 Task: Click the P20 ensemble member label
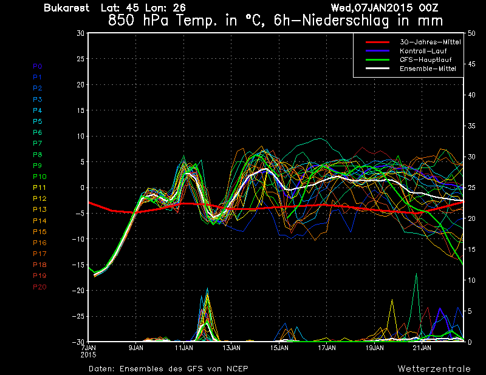pyautogui.click(x=39, y=286)
